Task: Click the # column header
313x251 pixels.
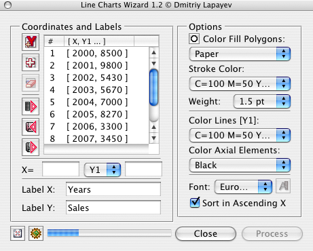Action: (54, 41)
